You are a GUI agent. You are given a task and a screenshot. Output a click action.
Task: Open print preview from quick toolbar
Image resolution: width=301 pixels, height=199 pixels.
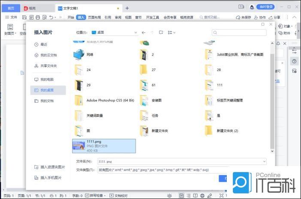pos(45,18)
